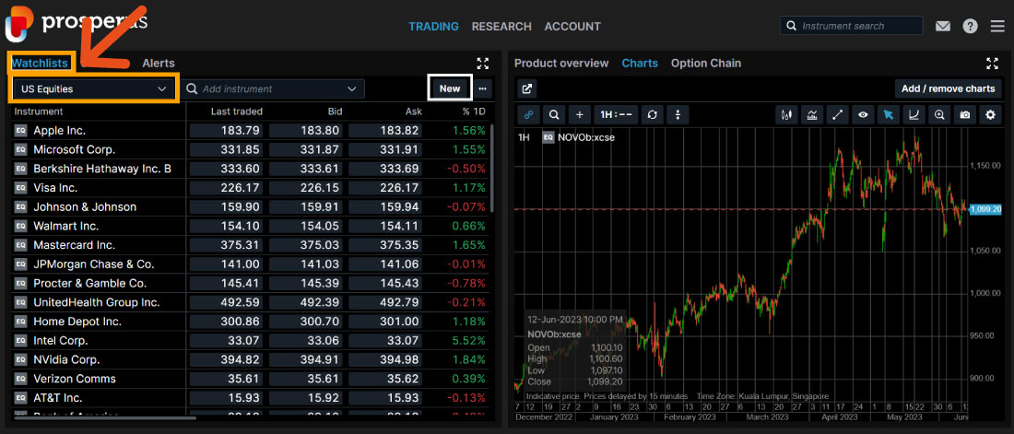Click the chart instrument search magnifier

pos(554,114)
